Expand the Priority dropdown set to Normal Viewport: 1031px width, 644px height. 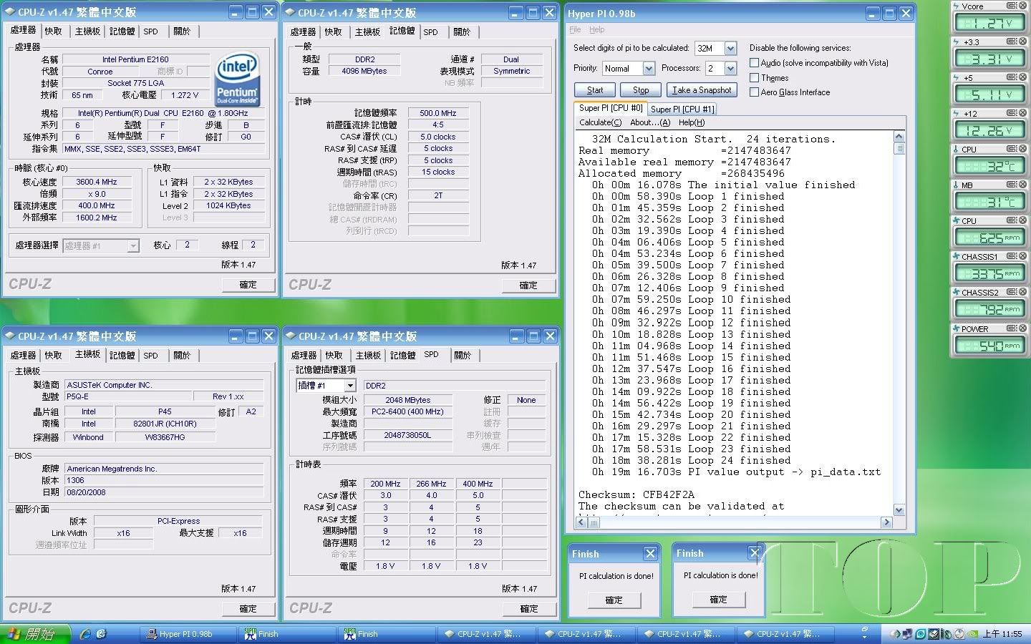pos(649,68)
